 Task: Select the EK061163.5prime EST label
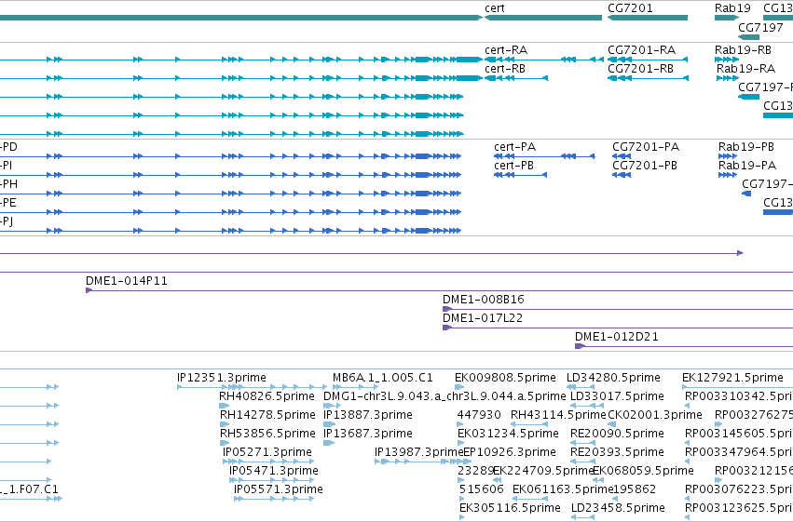tap(563, 489)
